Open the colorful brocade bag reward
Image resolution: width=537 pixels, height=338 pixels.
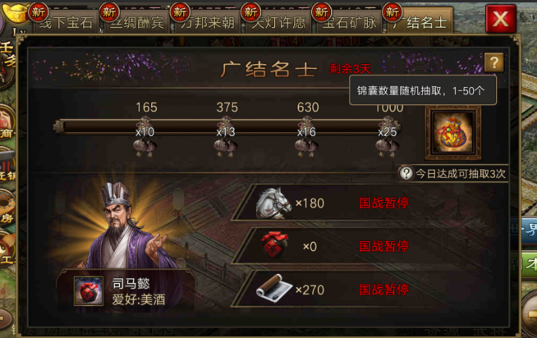click(x=452, y=133)
